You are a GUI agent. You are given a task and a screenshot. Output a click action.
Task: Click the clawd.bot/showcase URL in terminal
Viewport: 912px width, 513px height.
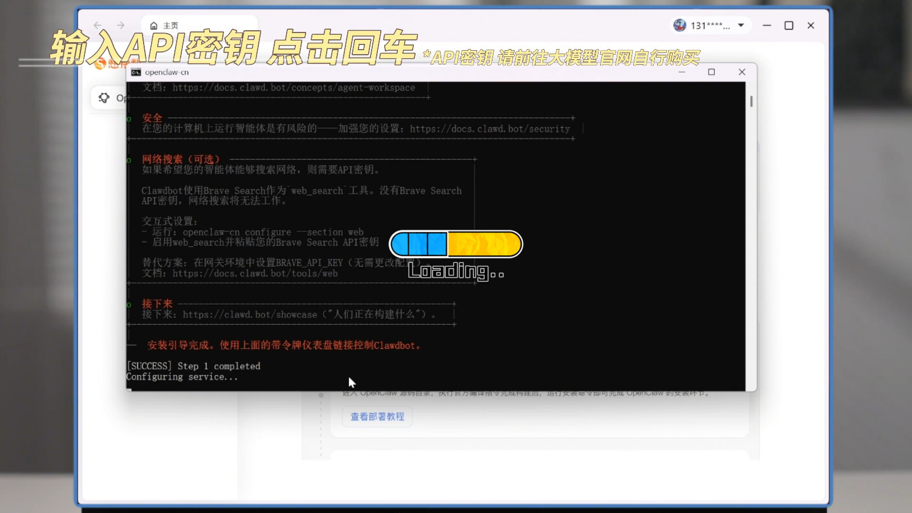click(x=250, y=315)
